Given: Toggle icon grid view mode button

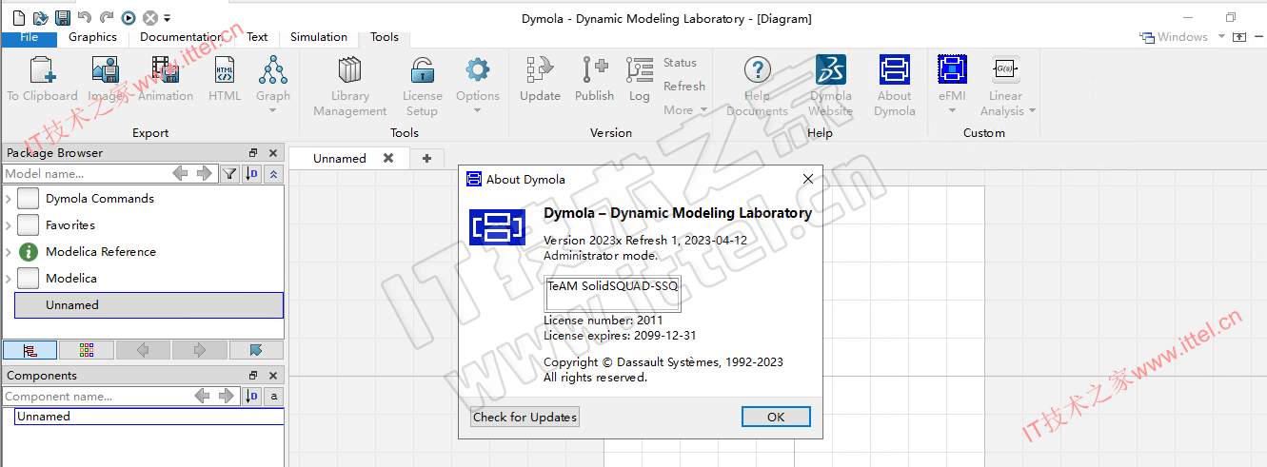Looking at the screenshot, I should coord(87,350).
